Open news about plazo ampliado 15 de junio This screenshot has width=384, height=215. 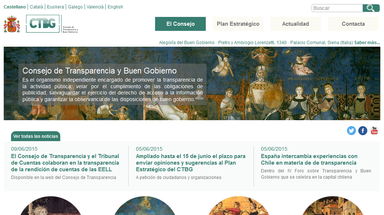[191, 163]
